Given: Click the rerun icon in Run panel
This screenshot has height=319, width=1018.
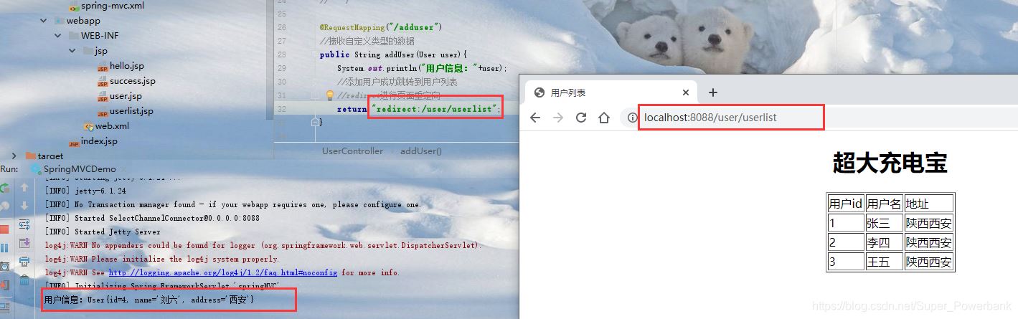Looking at the screenshot, I should tap(4, 189).
